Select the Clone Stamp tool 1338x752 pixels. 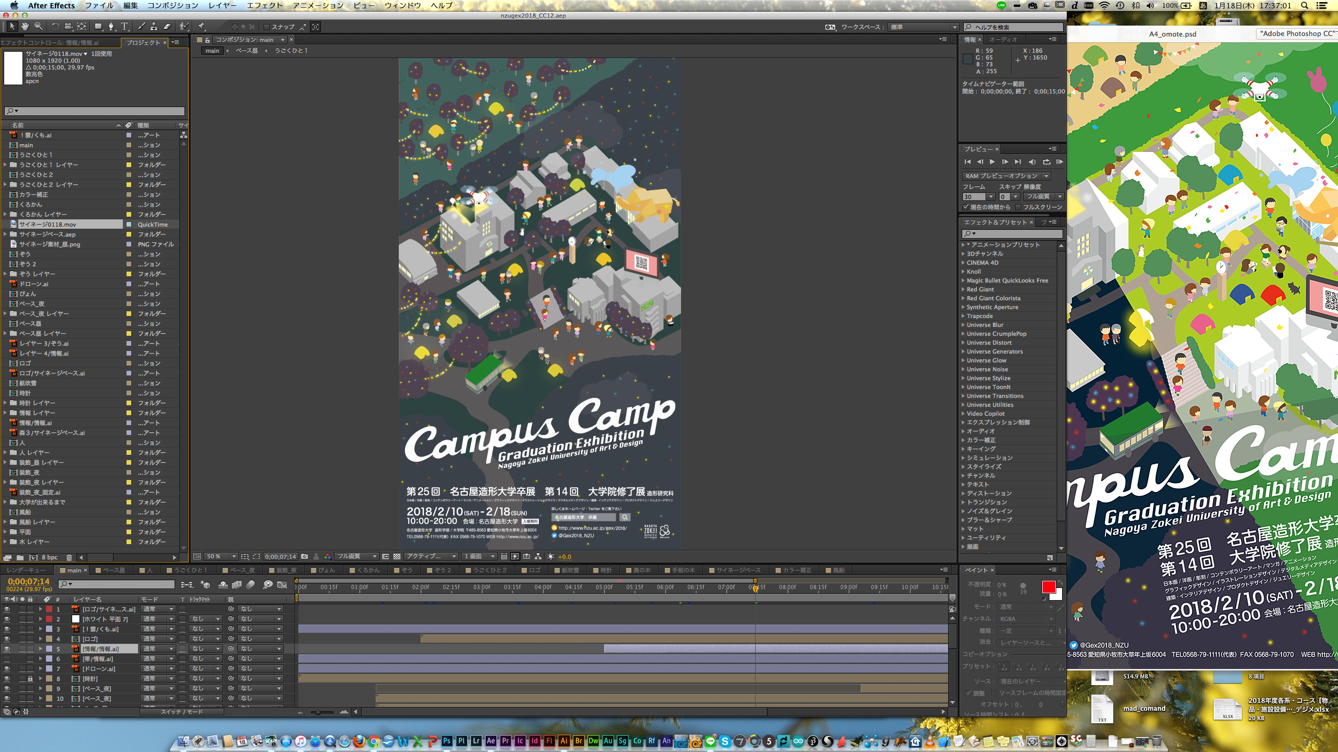[x=154, y=27]
